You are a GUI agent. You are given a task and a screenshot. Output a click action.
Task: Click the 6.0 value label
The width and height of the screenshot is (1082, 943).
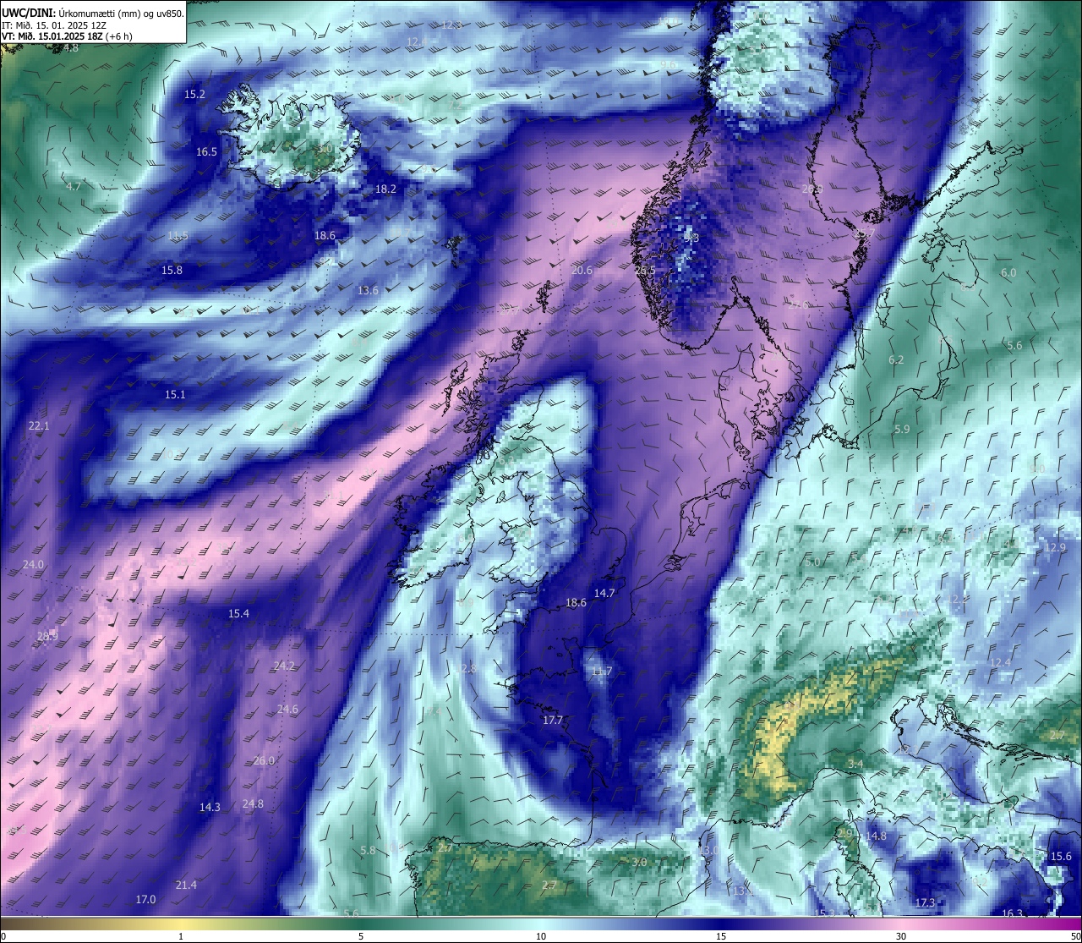click(x=1008, y=273)
